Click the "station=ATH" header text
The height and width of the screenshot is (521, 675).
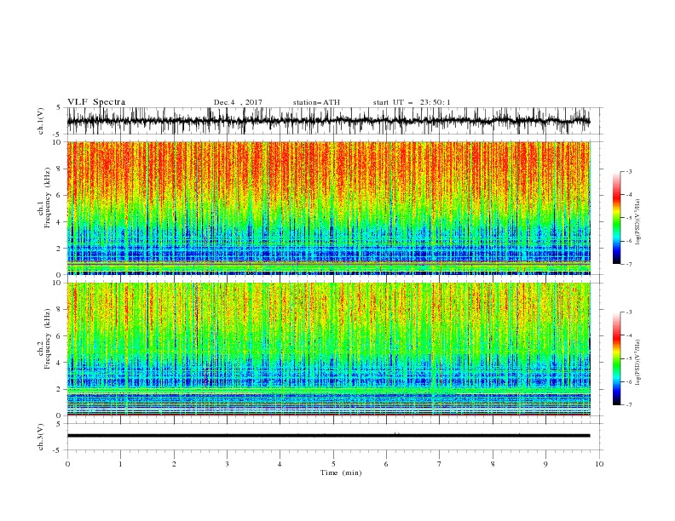(316, 102)
